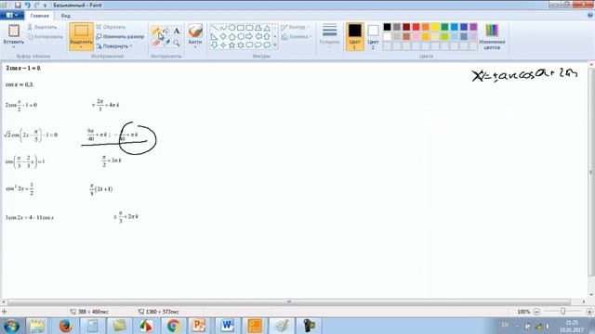The image size is (595, 334).
Task: Open Повернуть rotate dropdown
Action: 113,46
